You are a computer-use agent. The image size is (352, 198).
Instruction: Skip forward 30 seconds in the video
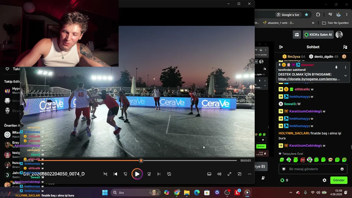[149, 174]
